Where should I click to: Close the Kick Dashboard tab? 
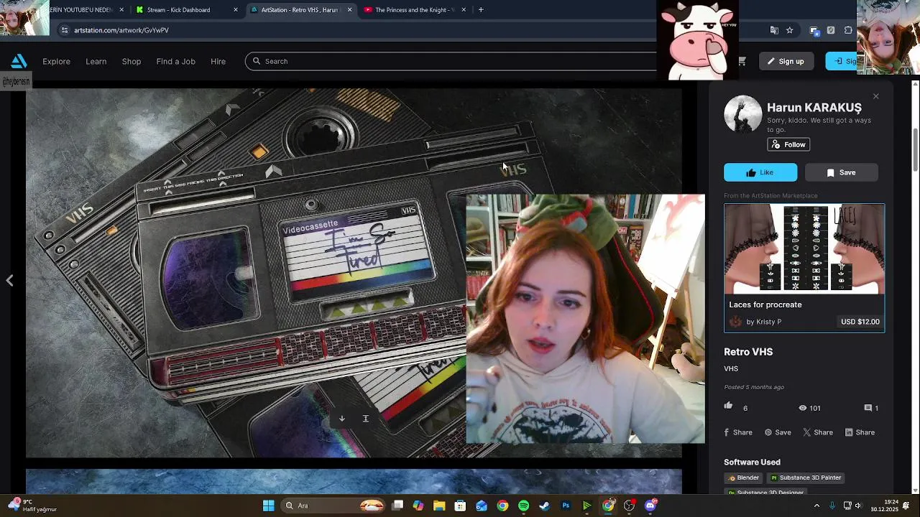[236, 10]
